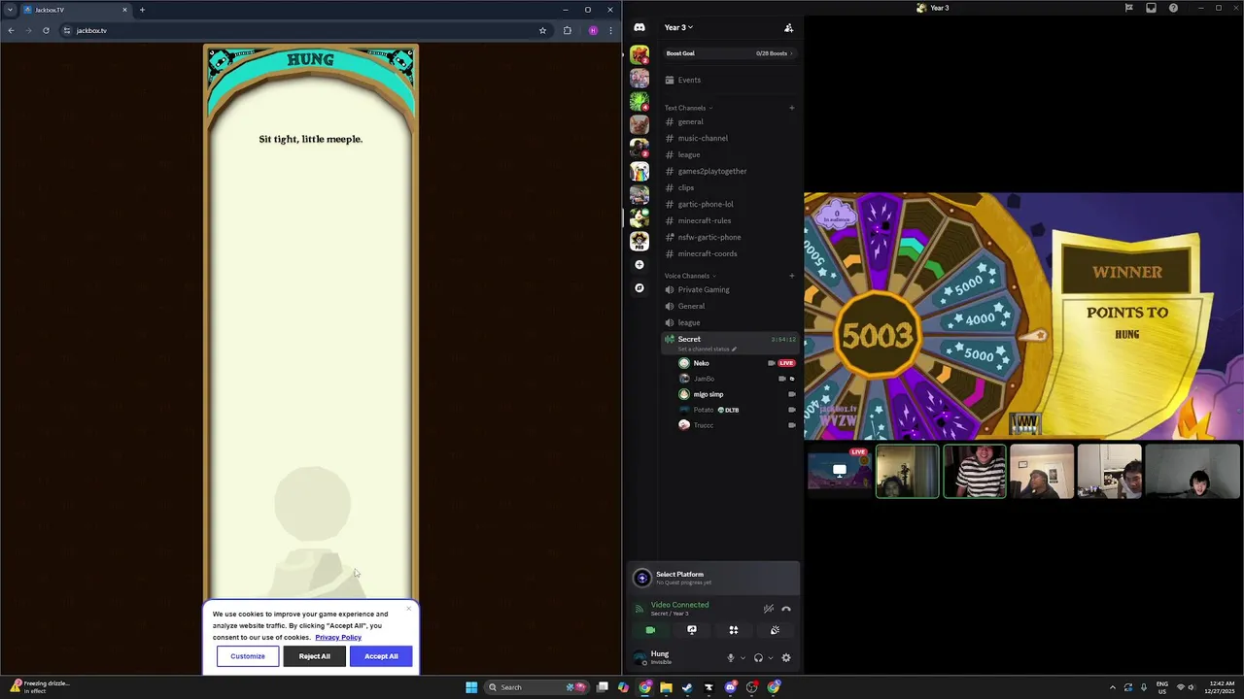Reload the jackbox.tv page
The width and height of the screenshot is (1244, 699).
[x=46, y=30]
